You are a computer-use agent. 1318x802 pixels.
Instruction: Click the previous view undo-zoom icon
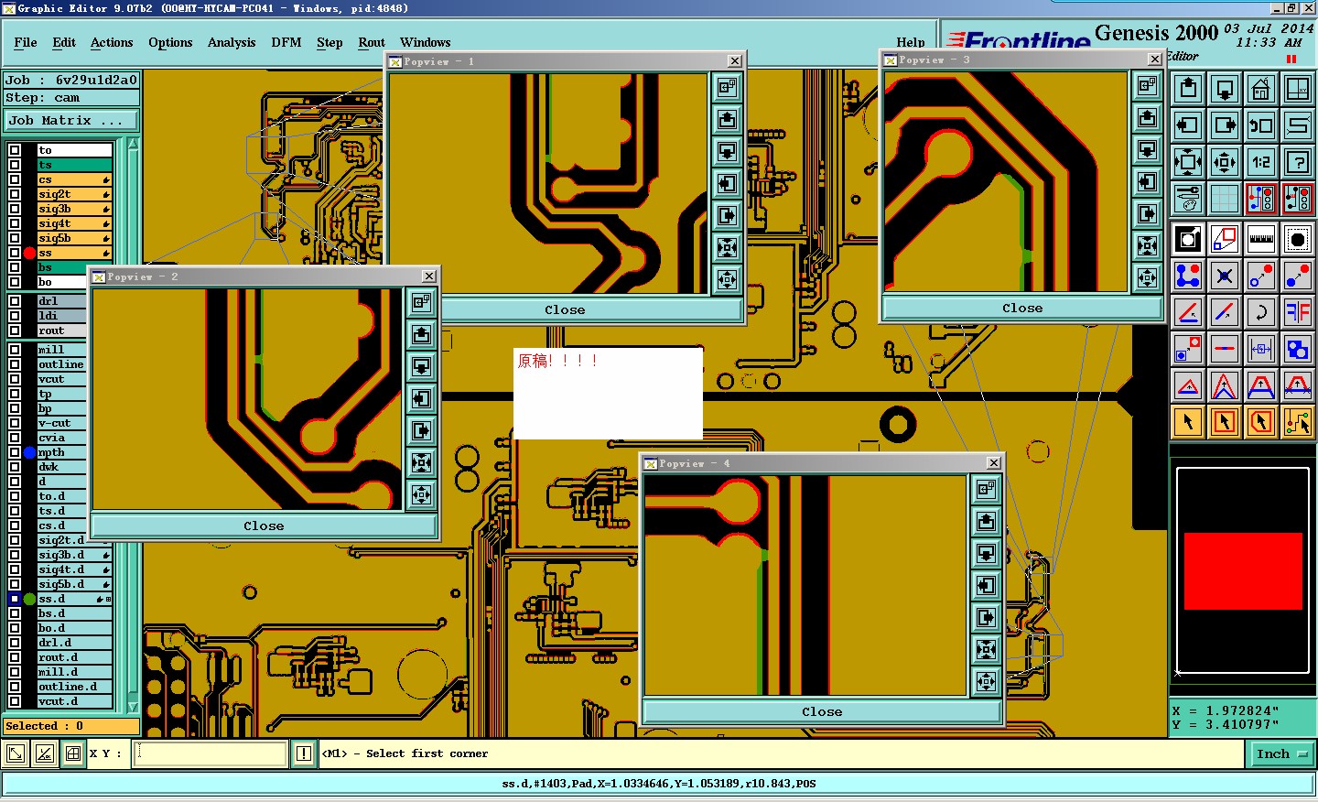coord(1261,125)
